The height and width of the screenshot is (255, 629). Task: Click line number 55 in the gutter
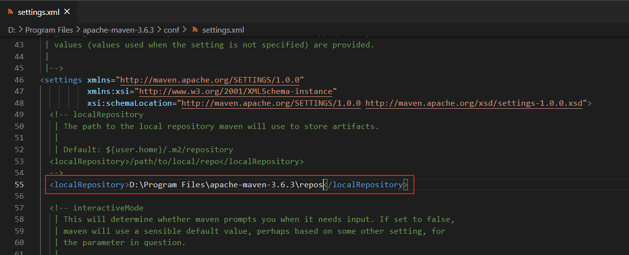[19, 185]
